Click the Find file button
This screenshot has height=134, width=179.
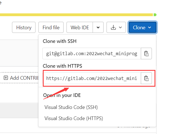(x=51, y=28)
